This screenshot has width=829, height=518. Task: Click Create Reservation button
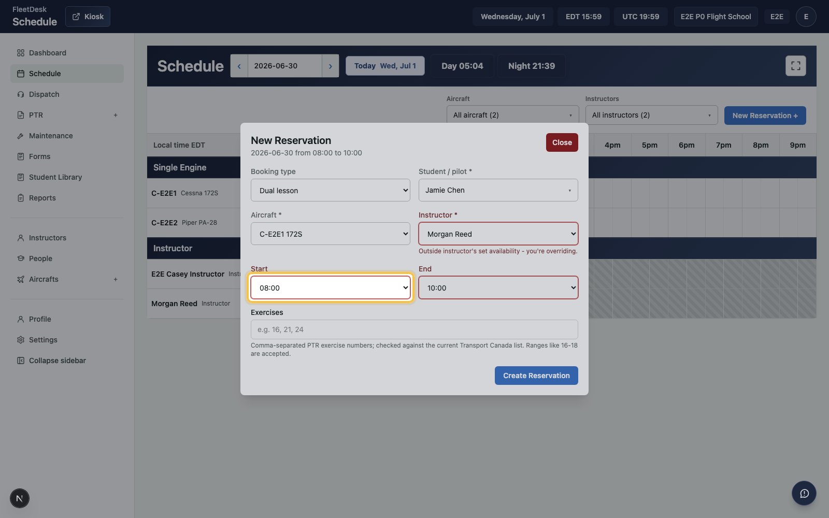(x=536, y=376)
